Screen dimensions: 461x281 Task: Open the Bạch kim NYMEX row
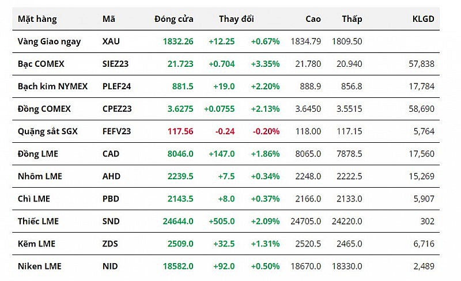tap(52, 86)
